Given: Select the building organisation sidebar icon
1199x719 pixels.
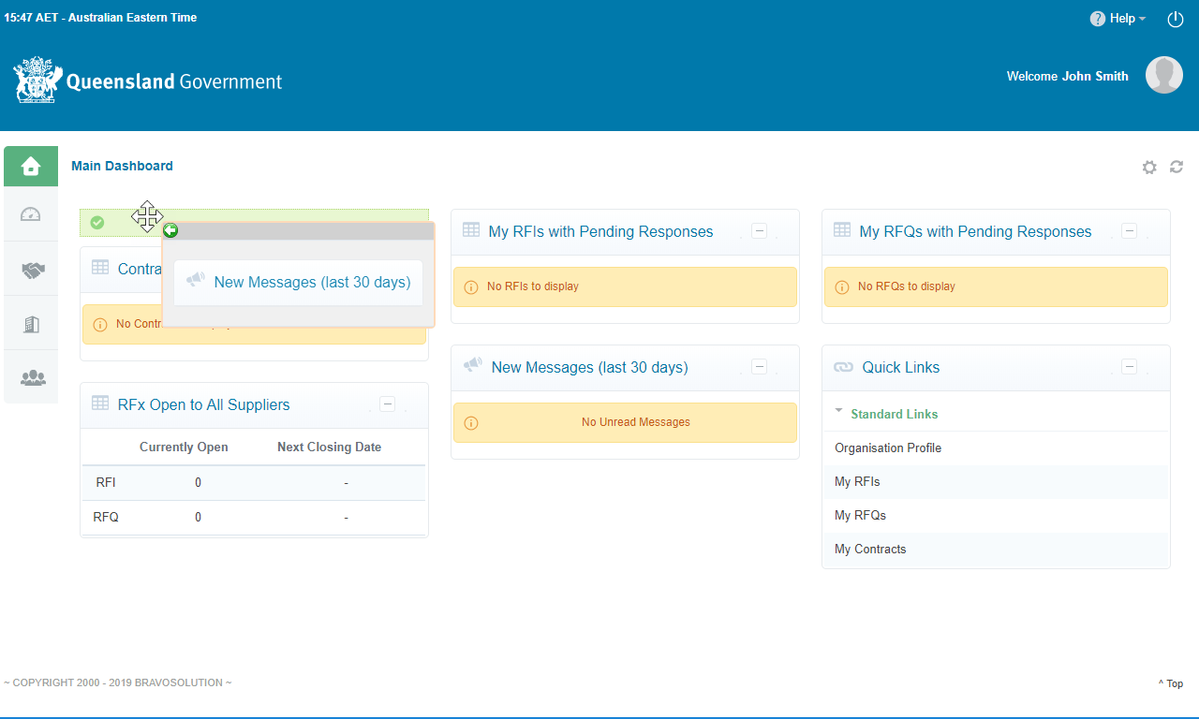Looking at the screenshot, I should 31,324.
